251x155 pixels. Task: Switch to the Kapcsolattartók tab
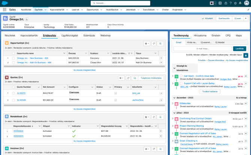point(29,36)
